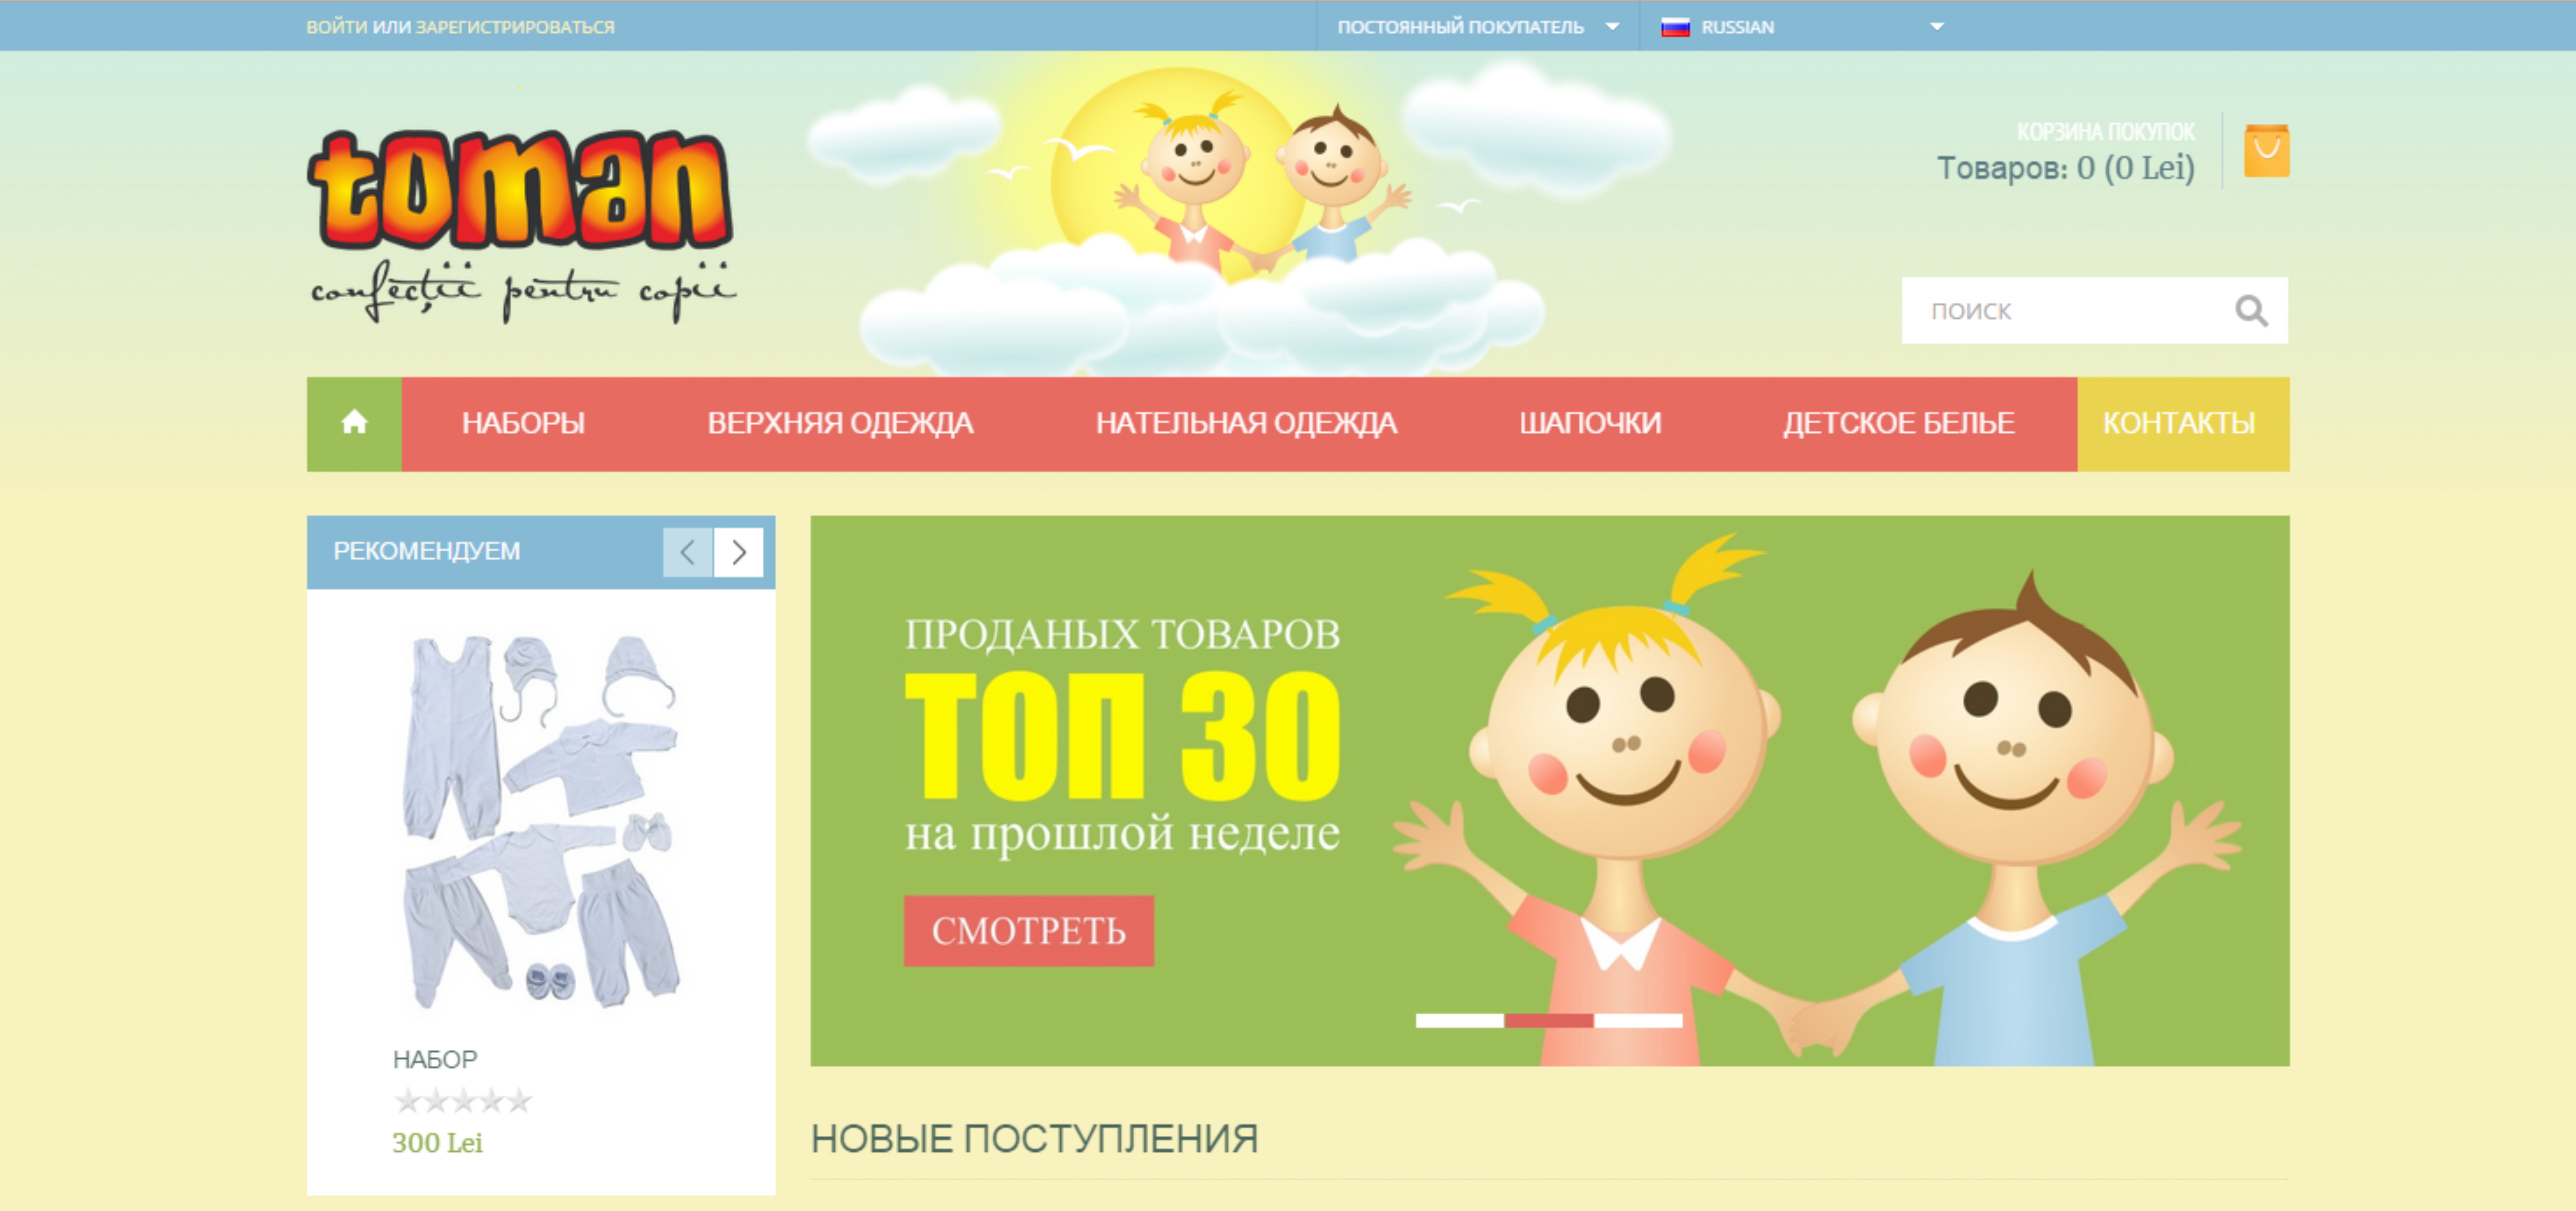This screenshot has height=1211, width=2576.
Task: Click the Toman logo
Action: tap(520, 222)
